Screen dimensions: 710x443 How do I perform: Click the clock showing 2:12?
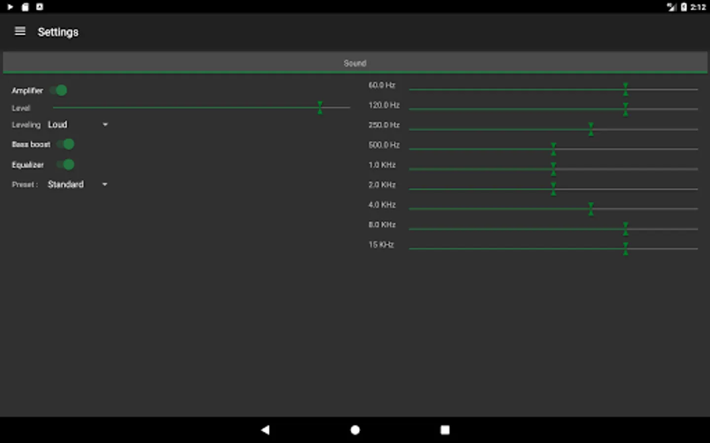(698, 7)
